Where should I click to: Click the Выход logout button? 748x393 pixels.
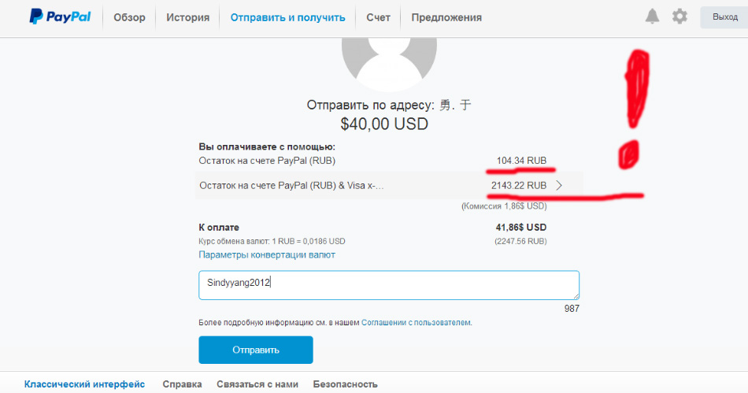pos(724,17)
